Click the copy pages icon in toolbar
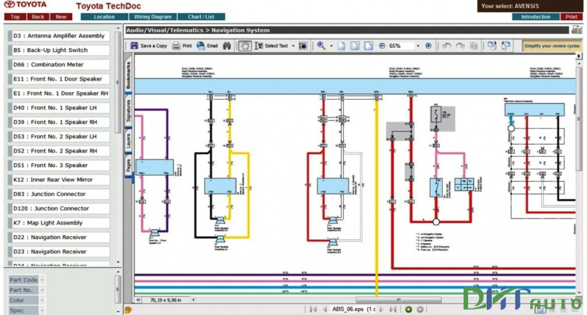The image size is (587, 315). click(474, 46)
